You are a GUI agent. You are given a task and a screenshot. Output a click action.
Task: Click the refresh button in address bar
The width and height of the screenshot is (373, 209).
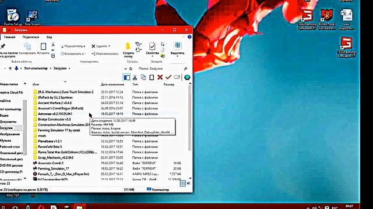(131, 69)
